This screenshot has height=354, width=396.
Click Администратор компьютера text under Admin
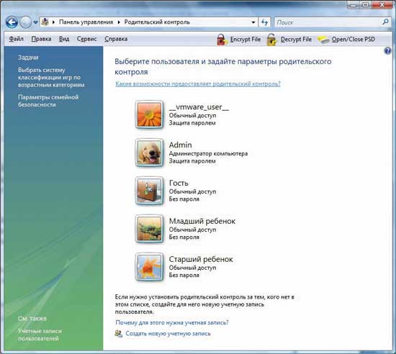tap(208, 153)
